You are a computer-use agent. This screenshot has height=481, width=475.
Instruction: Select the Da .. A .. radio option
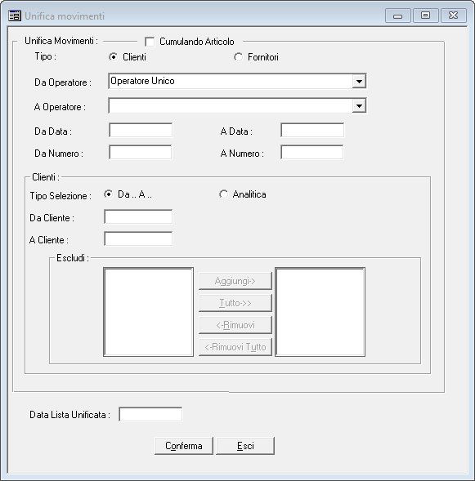click(109, 194)
